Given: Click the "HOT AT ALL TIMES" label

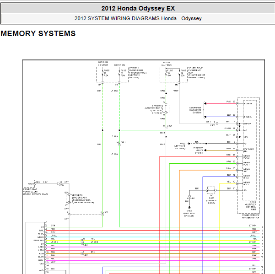Looking at the screenshot, I should click(166, 64).
